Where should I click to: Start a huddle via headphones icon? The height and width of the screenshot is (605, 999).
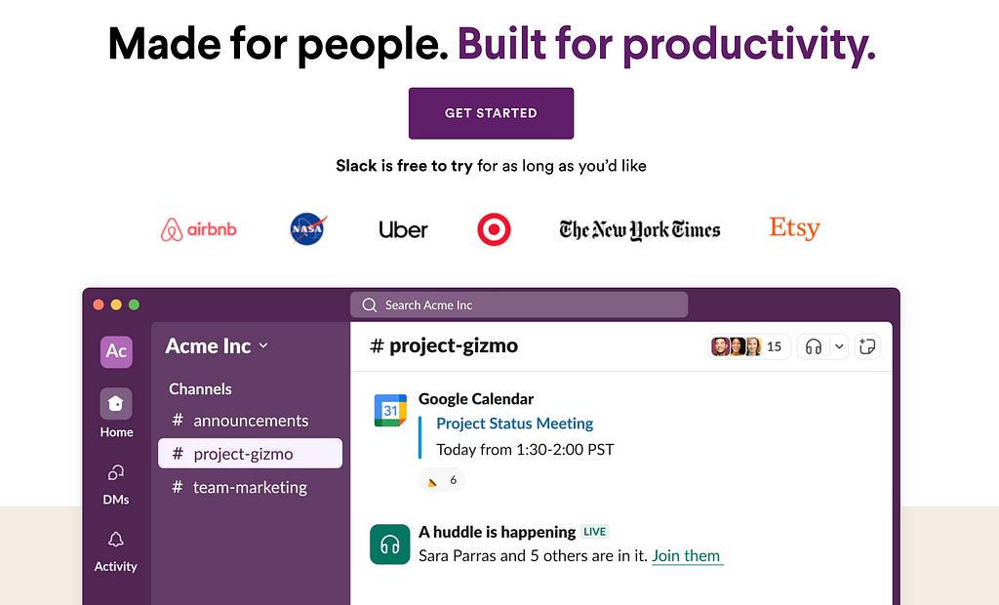pos(813,346)
